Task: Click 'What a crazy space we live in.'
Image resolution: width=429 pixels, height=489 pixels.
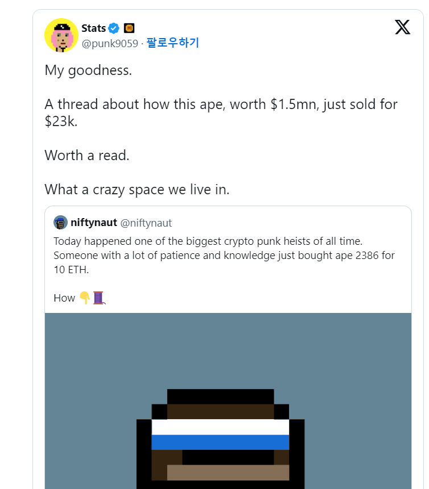Action: click(x=137, y=189)
